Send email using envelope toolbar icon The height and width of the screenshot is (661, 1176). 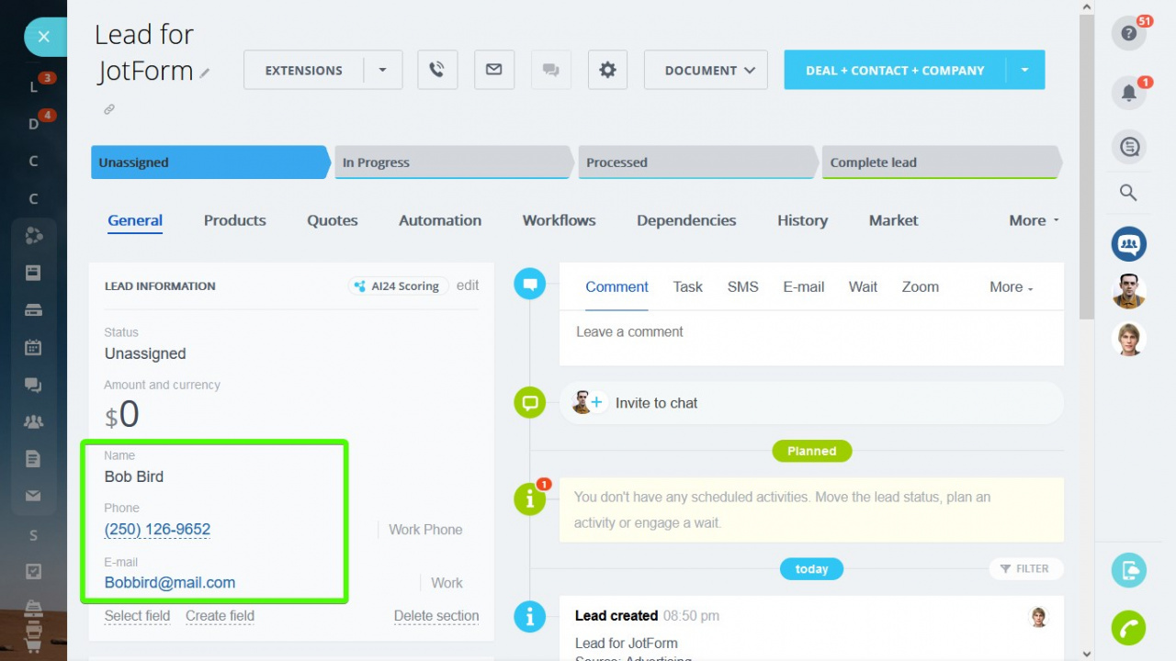coord(494,70)
